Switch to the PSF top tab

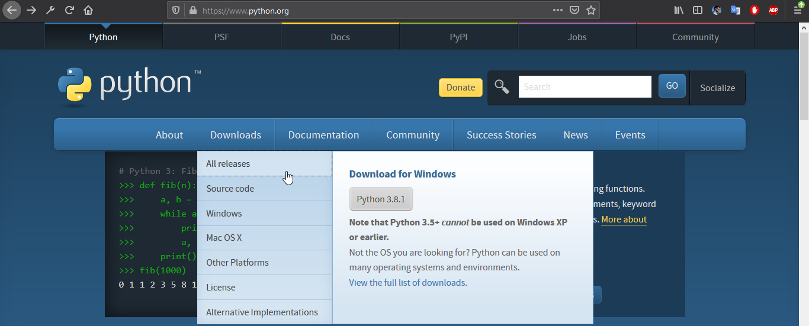[222, 37]
